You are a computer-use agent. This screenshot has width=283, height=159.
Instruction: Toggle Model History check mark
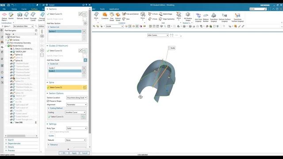click(x=8, y=46)
